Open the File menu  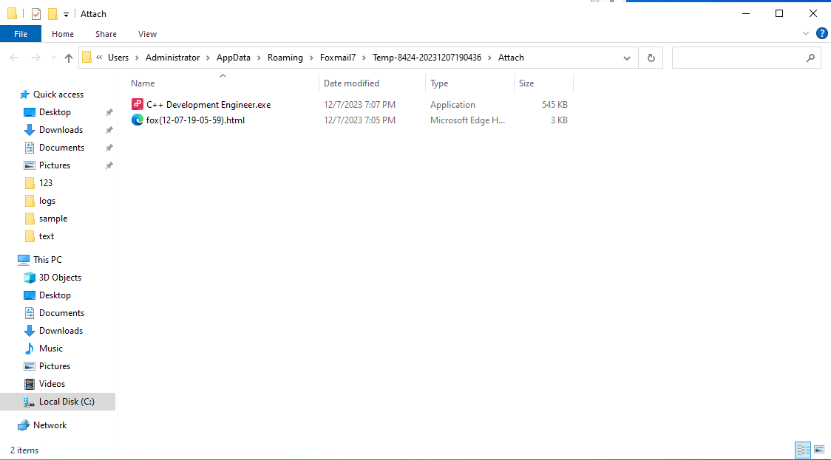[x=21, y=34]
